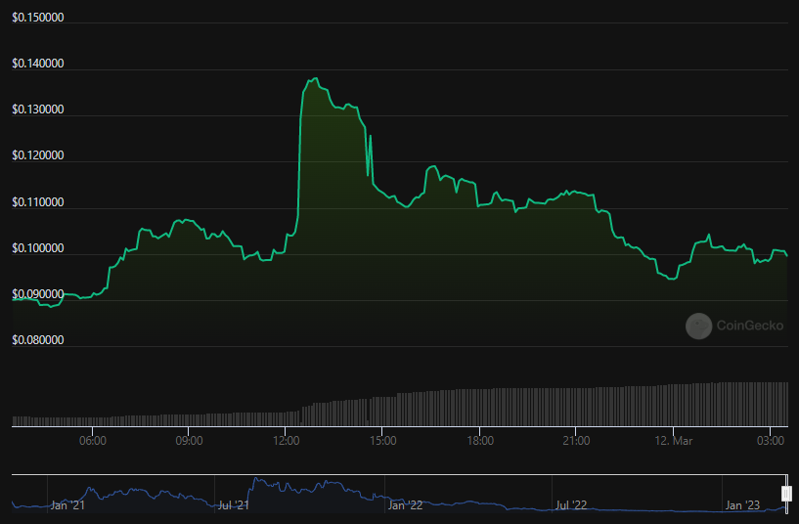Click the Jan '23 label in the navigator

pyautogui.click(x=741, y=505)
